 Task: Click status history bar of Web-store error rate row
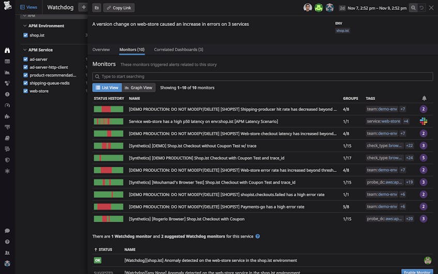[109, 170]
